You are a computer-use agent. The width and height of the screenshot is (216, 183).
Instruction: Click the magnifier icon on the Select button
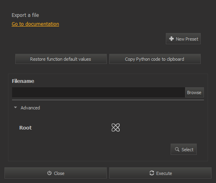pyautogui.click(x=177, y=149)
